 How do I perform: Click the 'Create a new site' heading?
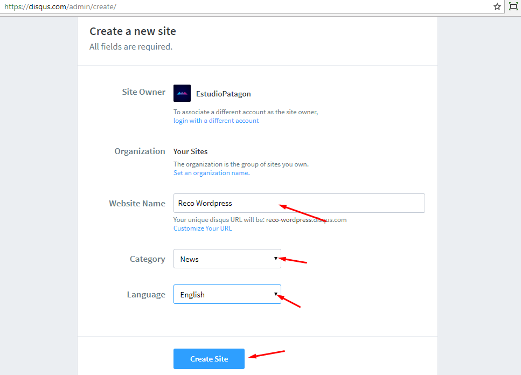133,31
